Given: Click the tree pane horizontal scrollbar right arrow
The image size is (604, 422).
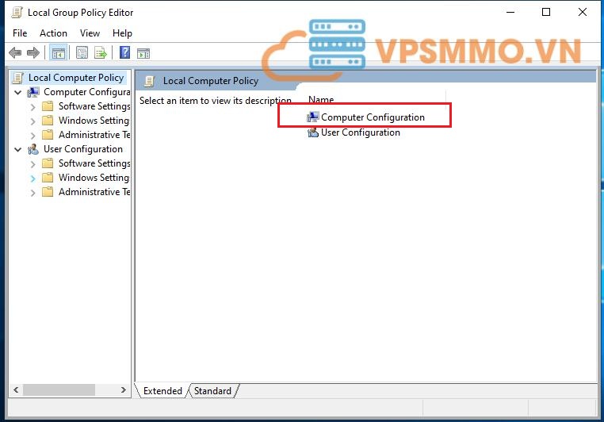Looking at the screenshot, I should click(x=123, y=390).
